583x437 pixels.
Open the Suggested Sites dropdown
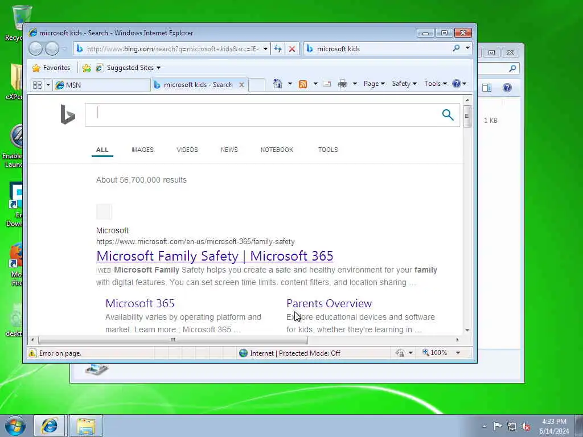(x=128, y=68)
